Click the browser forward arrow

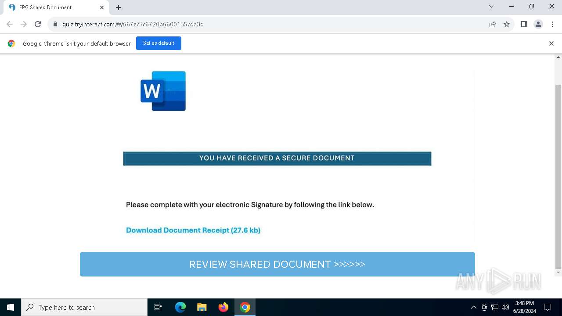coord(24,24)
